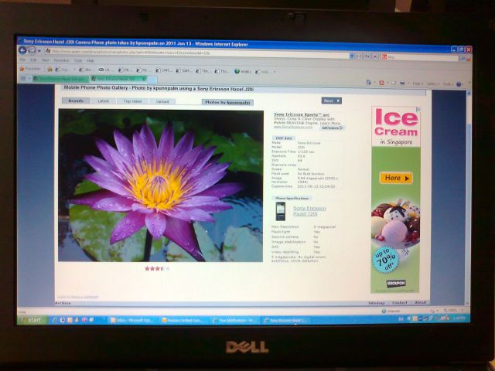Screen dimensions: 495x371
Task: Open the Sony Ericsson Xperia arc ad link
Action: (x=301, y=114)
